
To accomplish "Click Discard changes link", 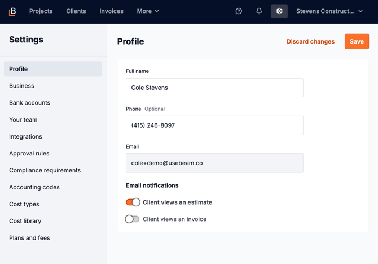I will tap(310, 41).
